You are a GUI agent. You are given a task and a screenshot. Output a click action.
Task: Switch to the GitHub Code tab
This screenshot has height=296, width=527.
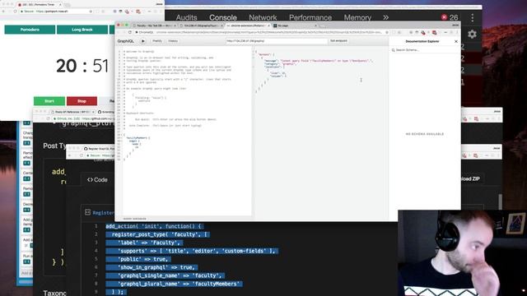pos(97,180)
